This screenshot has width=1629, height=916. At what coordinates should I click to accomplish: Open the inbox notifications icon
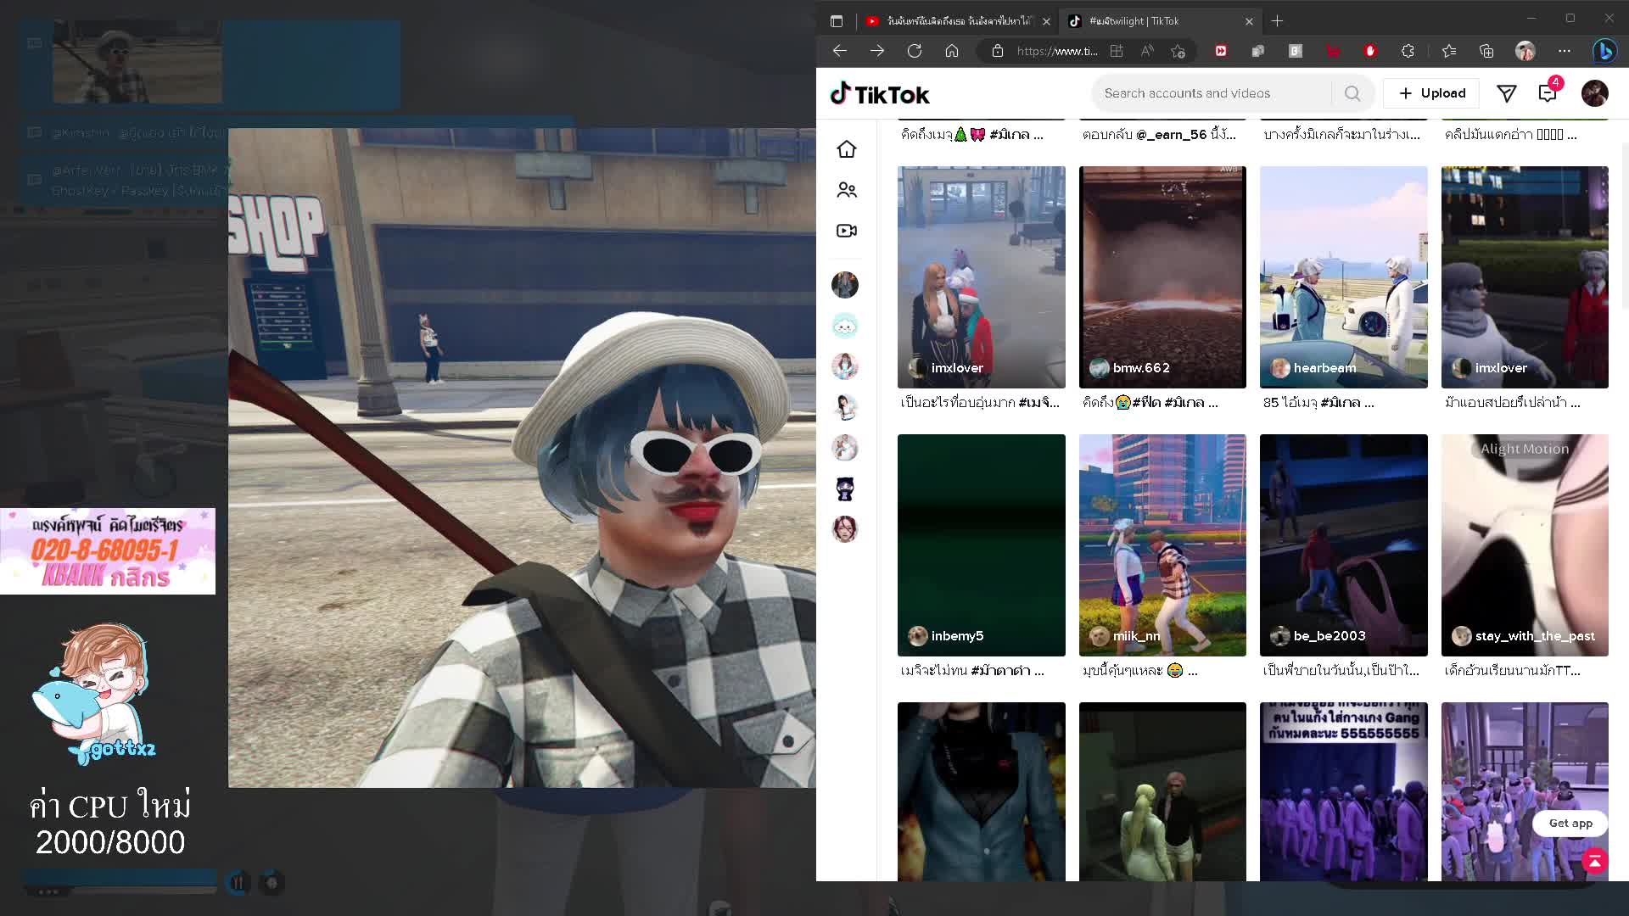[x=1548, y=93]
